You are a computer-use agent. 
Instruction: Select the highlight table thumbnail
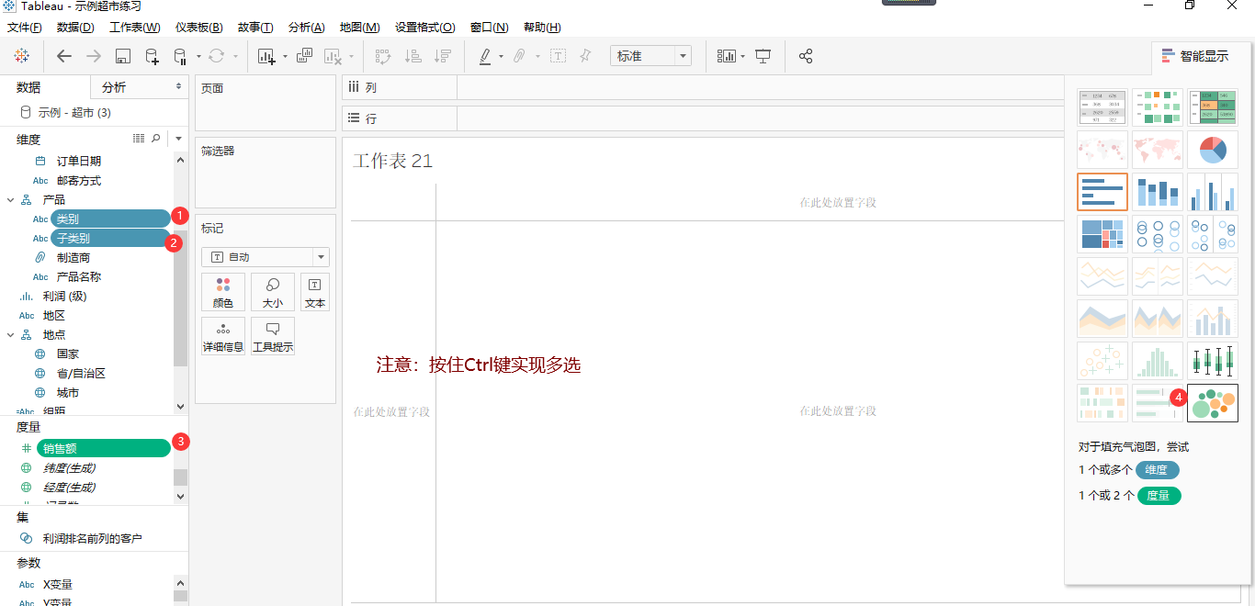pos(1213,107)
